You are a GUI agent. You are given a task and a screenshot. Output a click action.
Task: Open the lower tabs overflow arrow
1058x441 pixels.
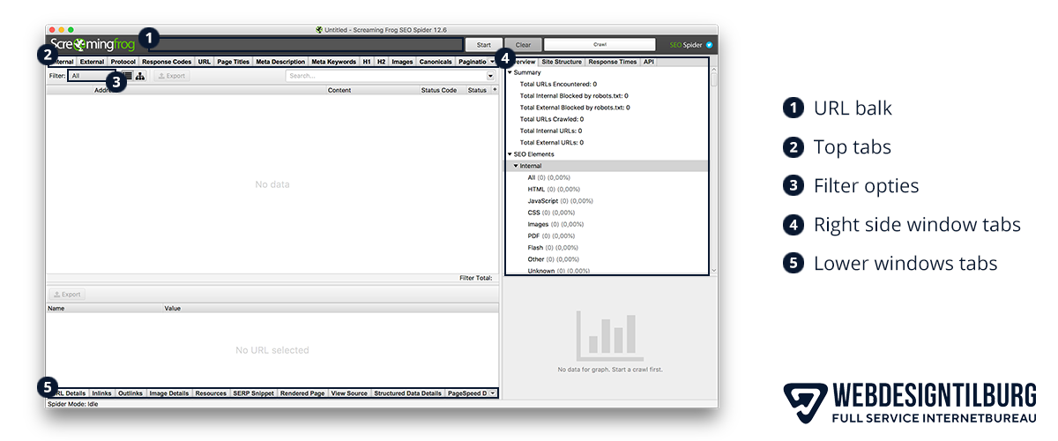point(493,393)
